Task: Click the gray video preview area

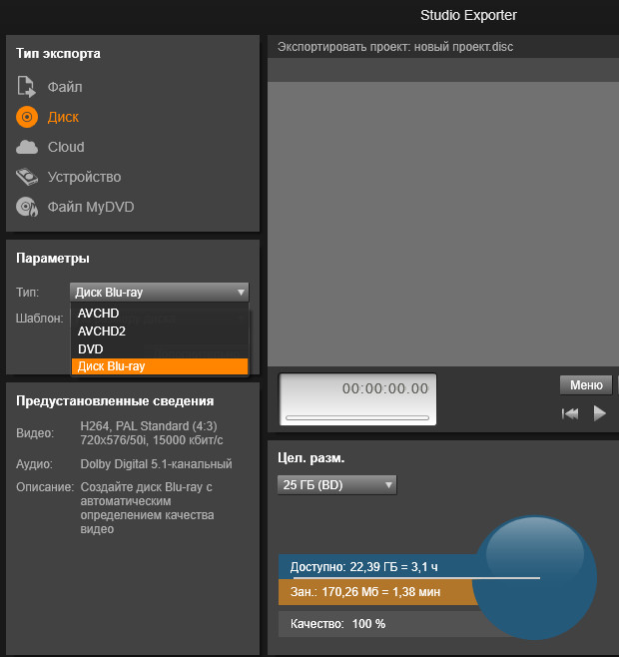Action: (443, 225)
